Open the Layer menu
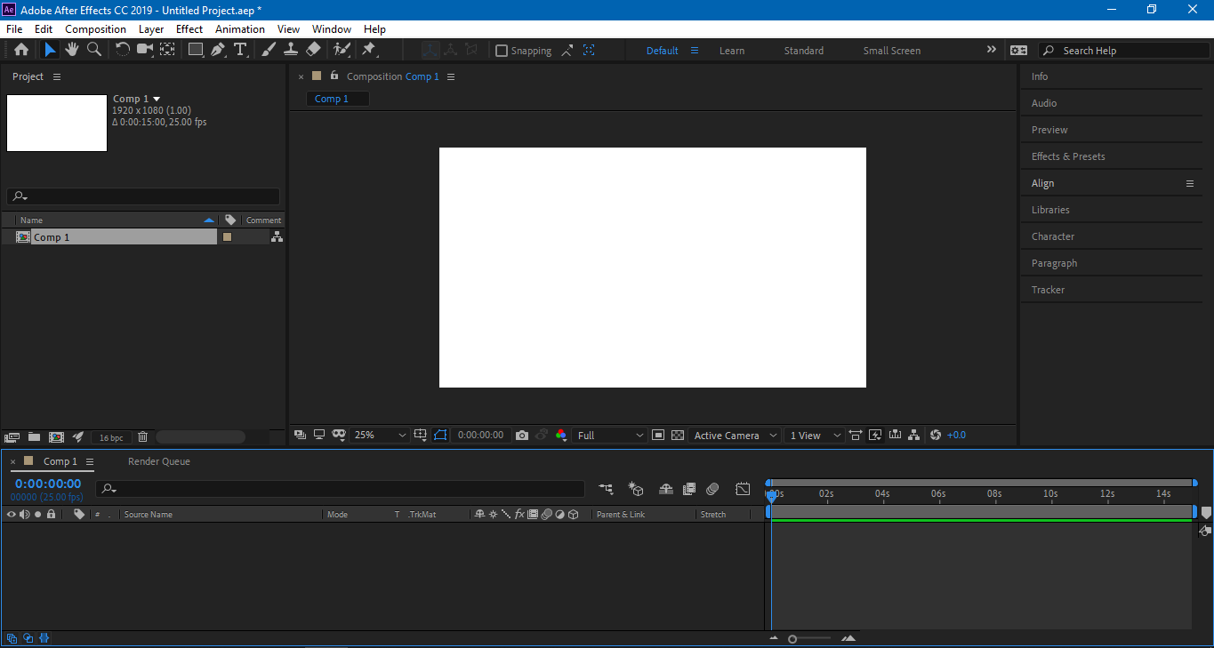The image size is (1214, 648). (x=151, y=29)
